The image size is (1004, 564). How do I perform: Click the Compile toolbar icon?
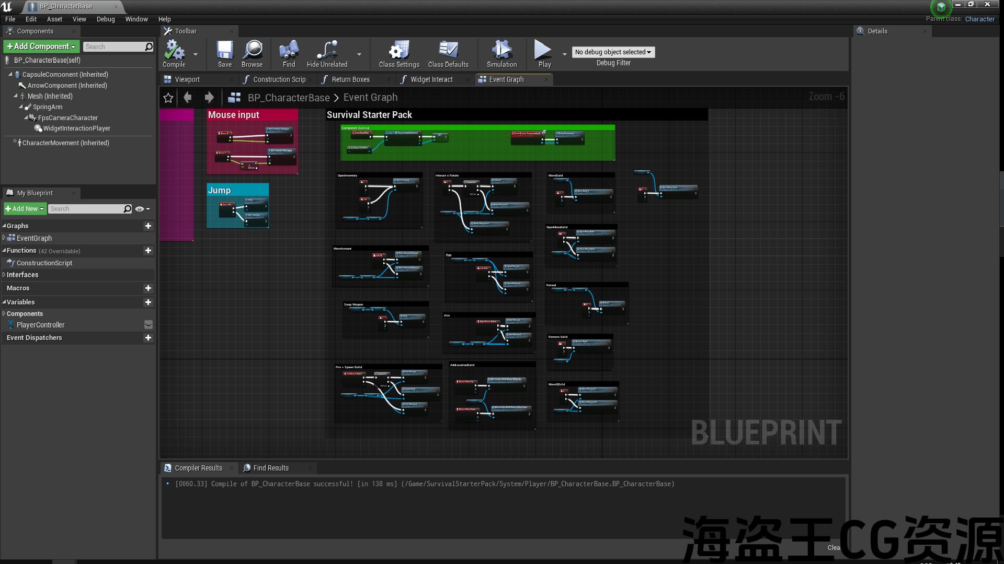[x=174, y=50]
